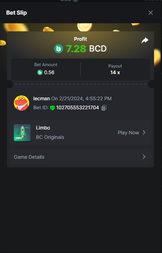
Task: Click the green verified shield icon
Action: point(52,108)
